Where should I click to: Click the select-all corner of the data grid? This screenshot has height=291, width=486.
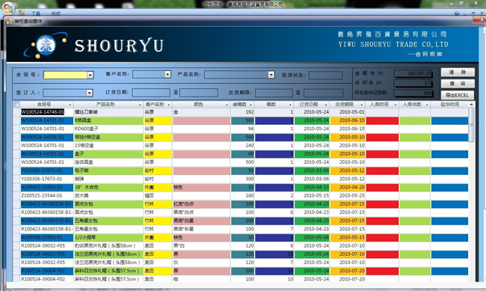(x=16, y=104)
